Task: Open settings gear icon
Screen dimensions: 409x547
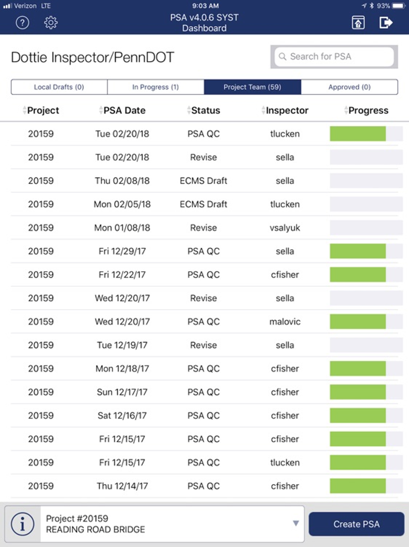Action: tap(51, 23)
